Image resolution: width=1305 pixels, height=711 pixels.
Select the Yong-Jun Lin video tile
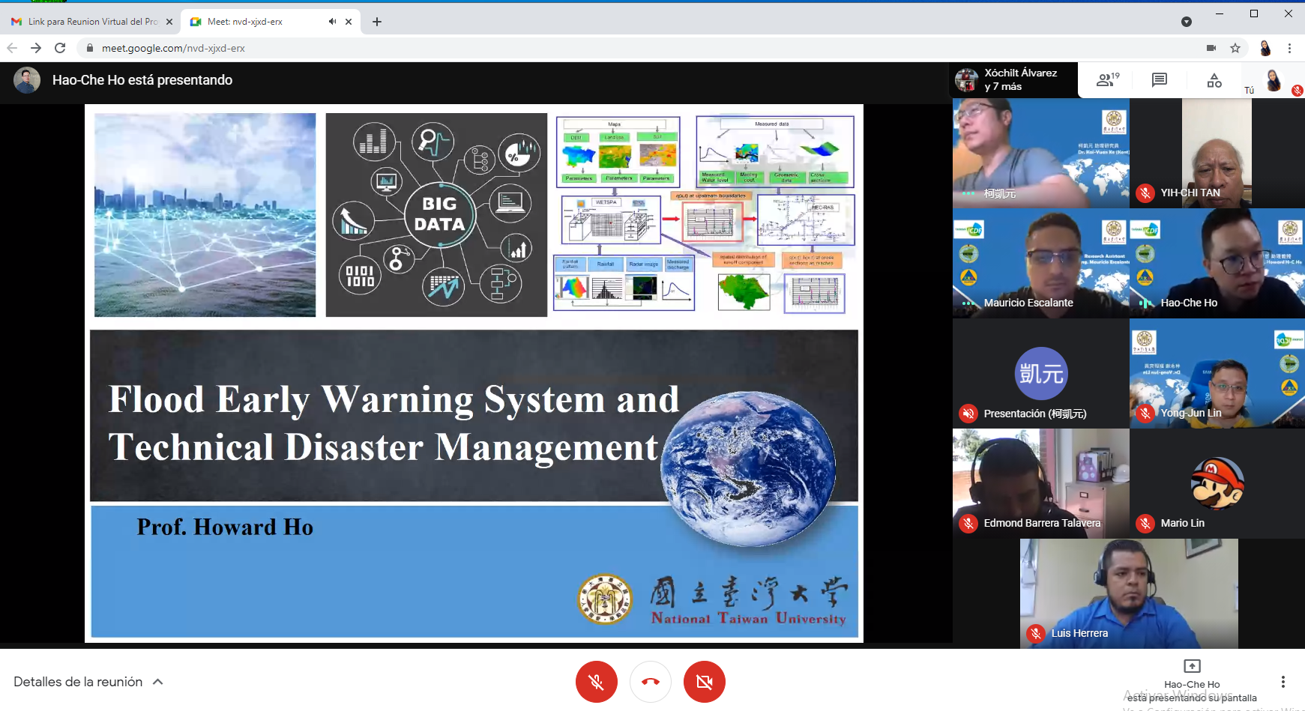(x=1217, y=373)
